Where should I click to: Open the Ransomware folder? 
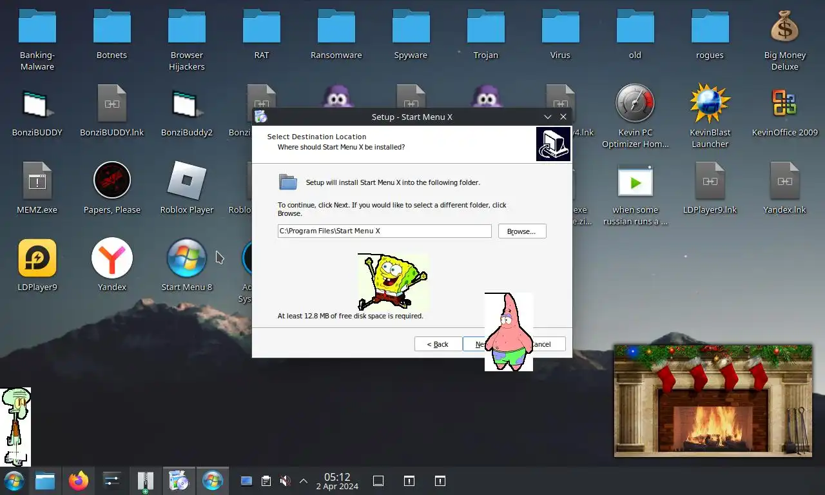pos(336,34)
